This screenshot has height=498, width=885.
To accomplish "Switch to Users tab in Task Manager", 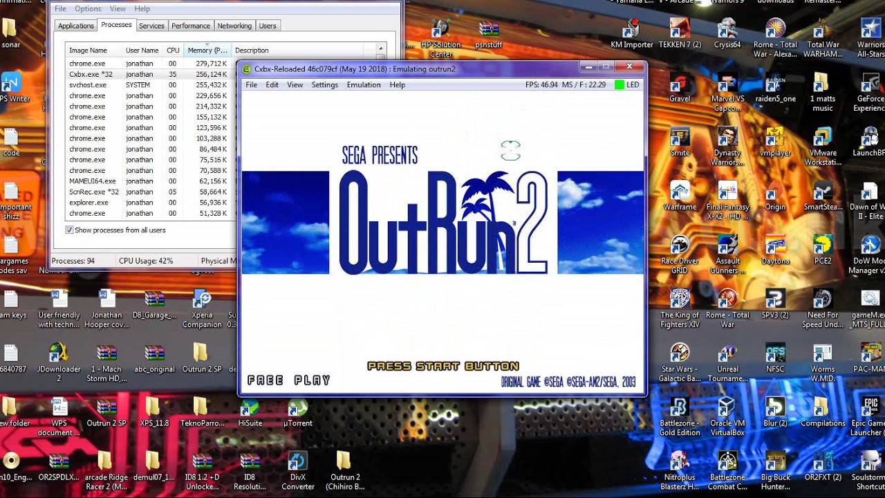I will [268, 26].
